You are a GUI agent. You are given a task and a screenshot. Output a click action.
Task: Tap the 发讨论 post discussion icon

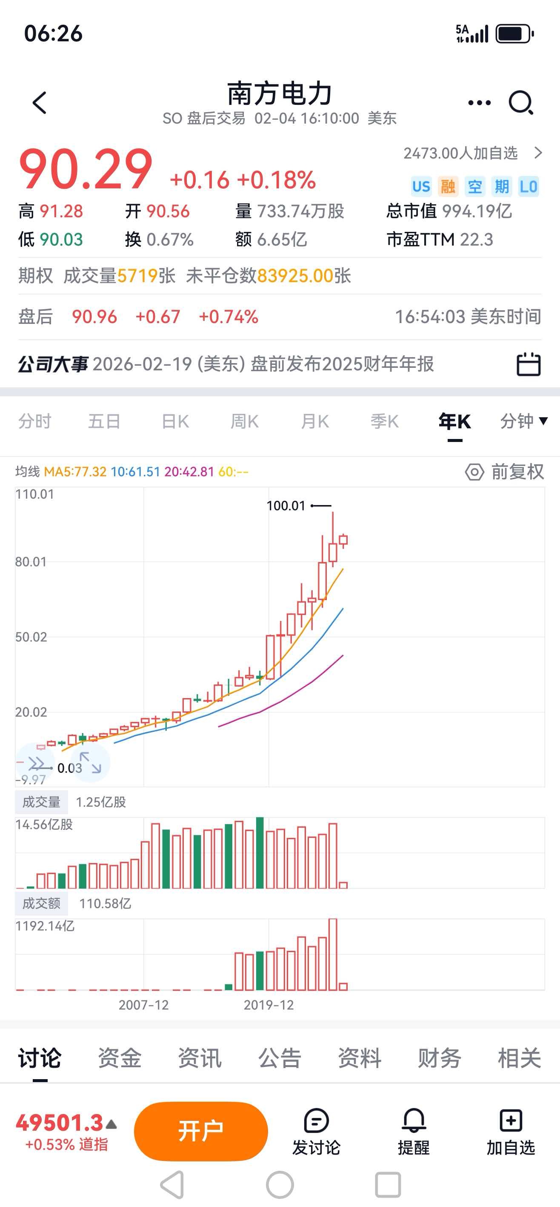pos(316,1132)
